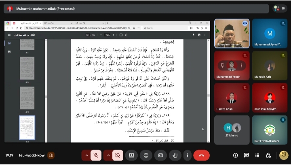This screenshot has width=291, height=165.
Task: Close the third browser tab
Action: (103, 23)
